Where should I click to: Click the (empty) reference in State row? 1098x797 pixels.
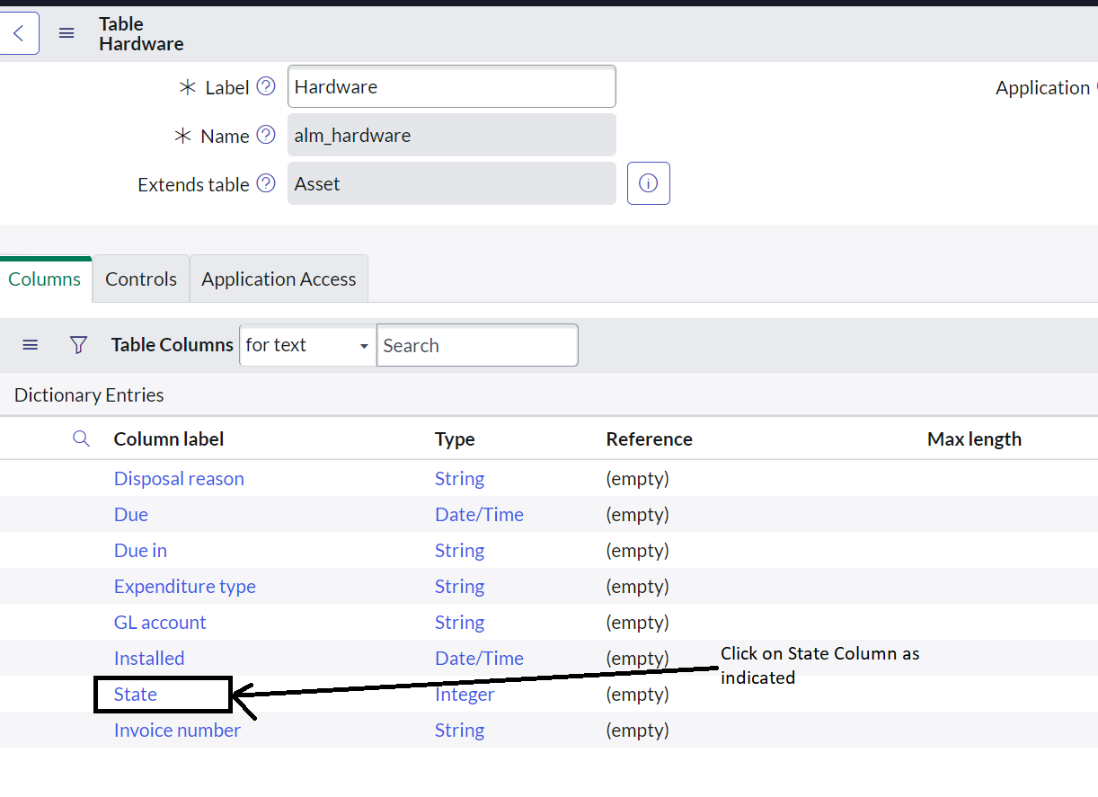638,695
